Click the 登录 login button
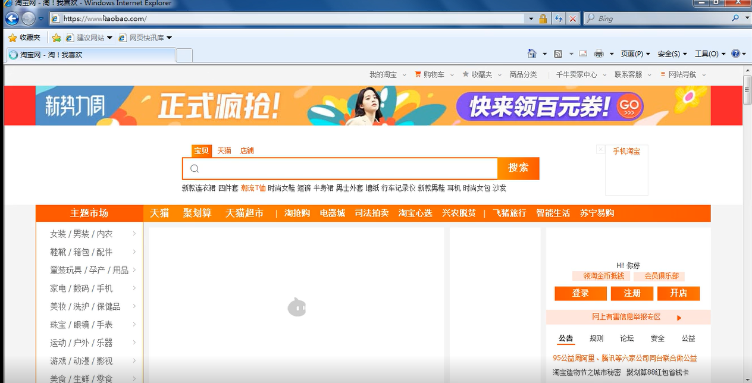The image size is (752, 383). click(x=580, y=293)
